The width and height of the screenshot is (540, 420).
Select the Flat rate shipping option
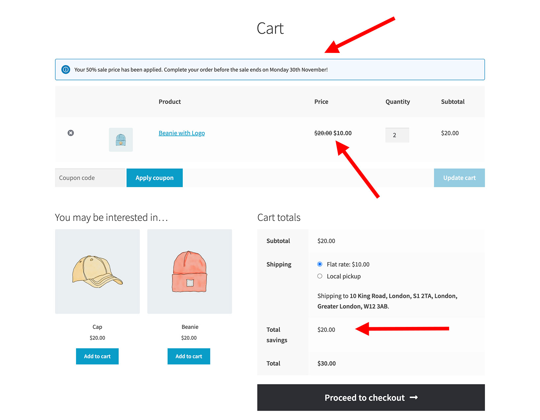point(320,264)
